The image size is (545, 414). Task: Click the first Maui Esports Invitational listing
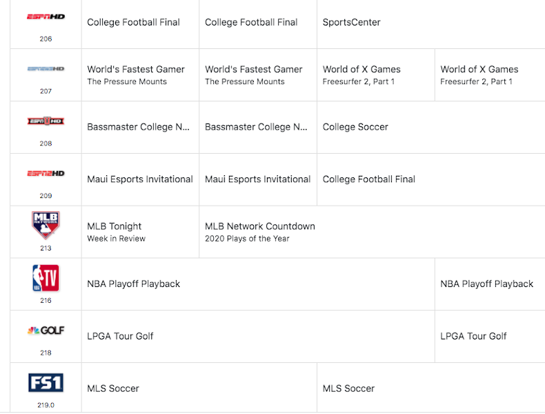(140, 179)
